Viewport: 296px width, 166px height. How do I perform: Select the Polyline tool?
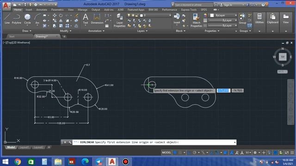tap(17, 19)
